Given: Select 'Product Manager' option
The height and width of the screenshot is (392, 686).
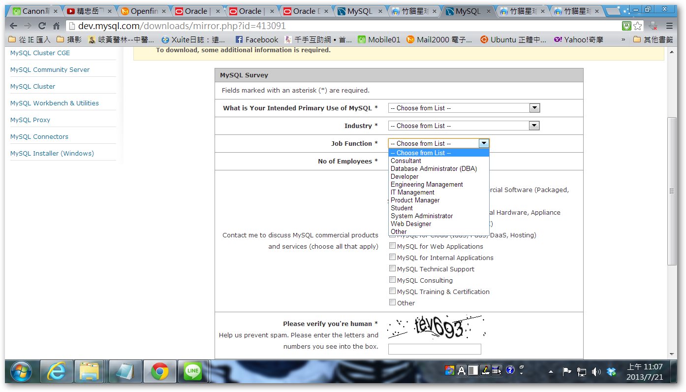Looking at the screenshot, I should (439, 200).
